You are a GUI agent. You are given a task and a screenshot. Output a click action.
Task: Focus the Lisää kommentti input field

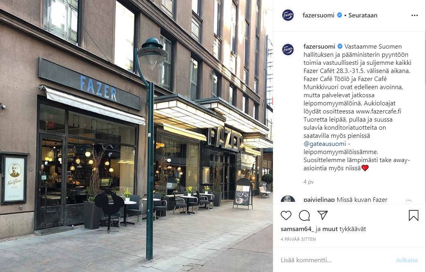click(x=336, y=260)
